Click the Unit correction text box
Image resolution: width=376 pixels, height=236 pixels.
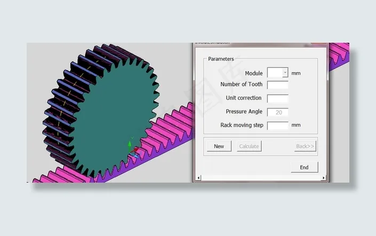[x=277, y=99]
